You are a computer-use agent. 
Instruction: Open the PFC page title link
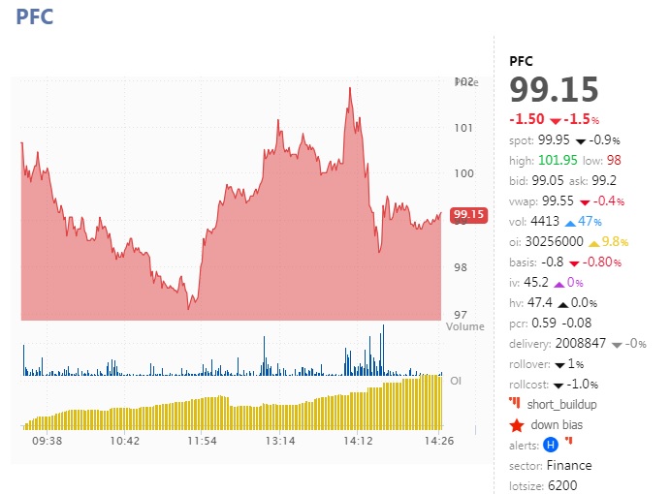click(x=34, y=17)
